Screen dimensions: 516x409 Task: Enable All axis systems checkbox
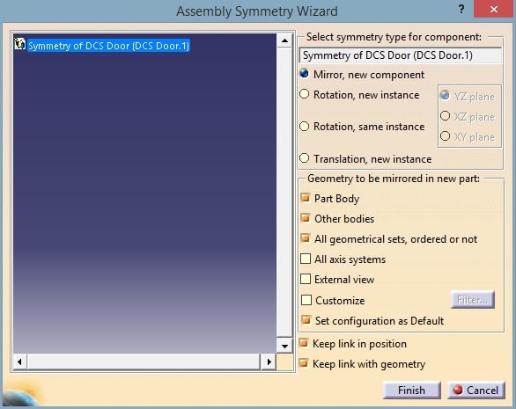click(x=306, y=259)
